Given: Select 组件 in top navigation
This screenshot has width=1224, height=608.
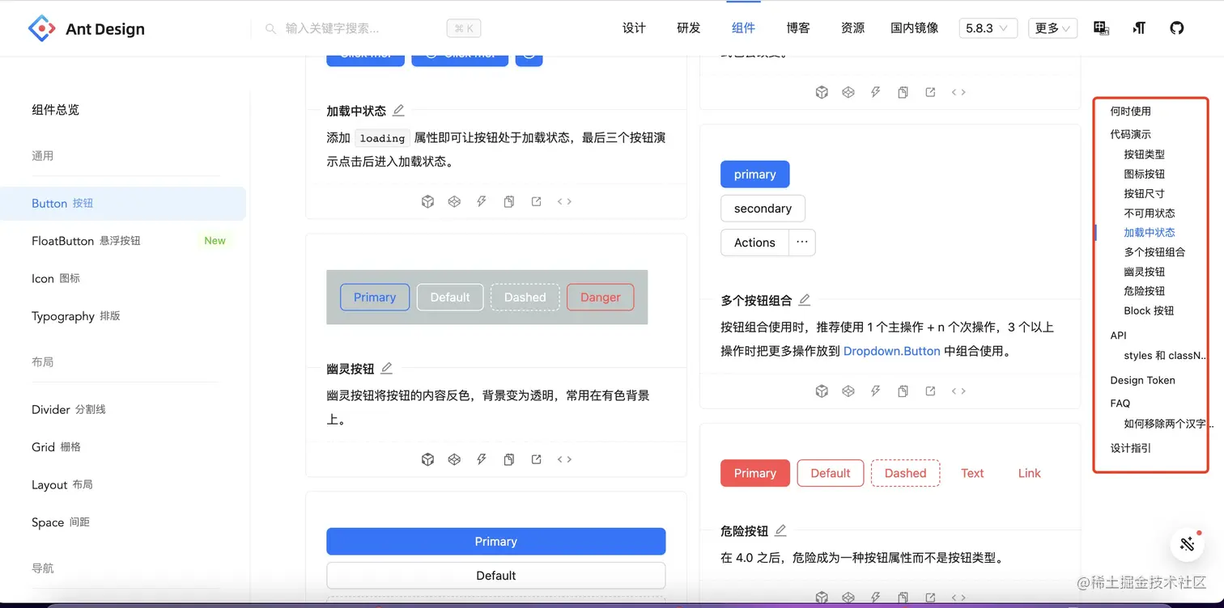Looking at the screenshot, I should pos(743,27).
